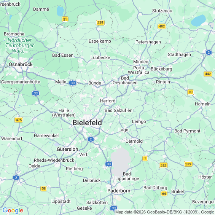
Task: Click the Hameln town label
Action: (203, 104)
